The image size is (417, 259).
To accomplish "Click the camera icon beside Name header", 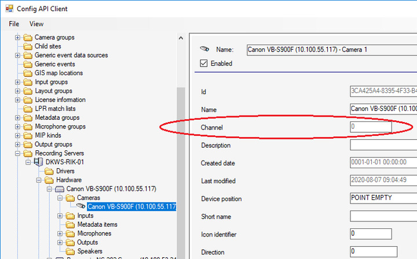I will click(x=204, y=50).
